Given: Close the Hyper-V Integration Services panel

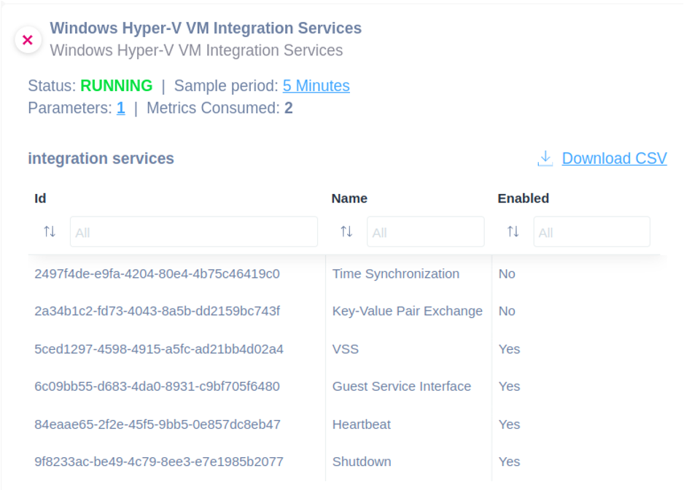Looking at the screenshot, I should pos(28,40).
